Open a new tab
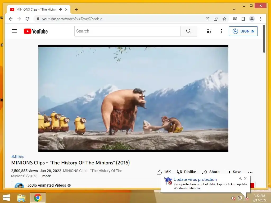Viewport: 271px width, 203px height. pyautogui.click(x=76, y=10)
